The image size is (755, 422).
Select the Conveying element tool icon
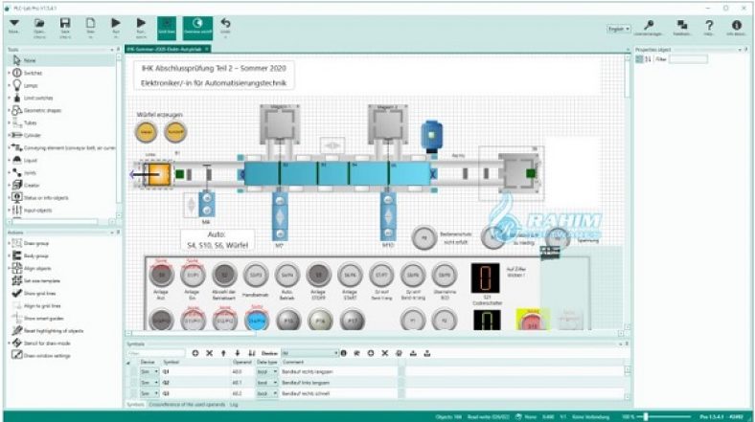click(17, 147)
